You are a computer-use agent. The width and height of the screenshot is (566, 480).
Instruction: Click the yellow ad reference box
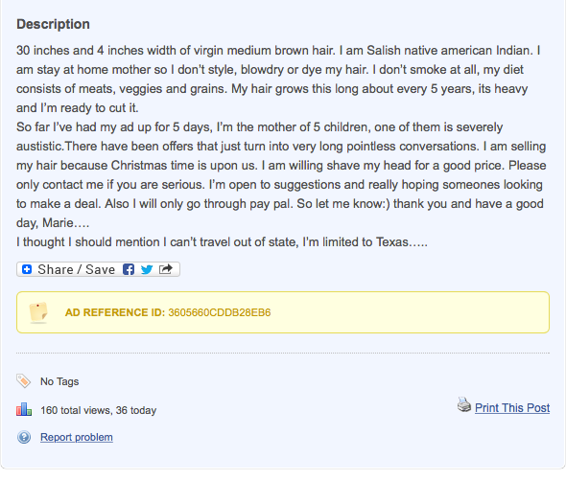coord(283,312)
